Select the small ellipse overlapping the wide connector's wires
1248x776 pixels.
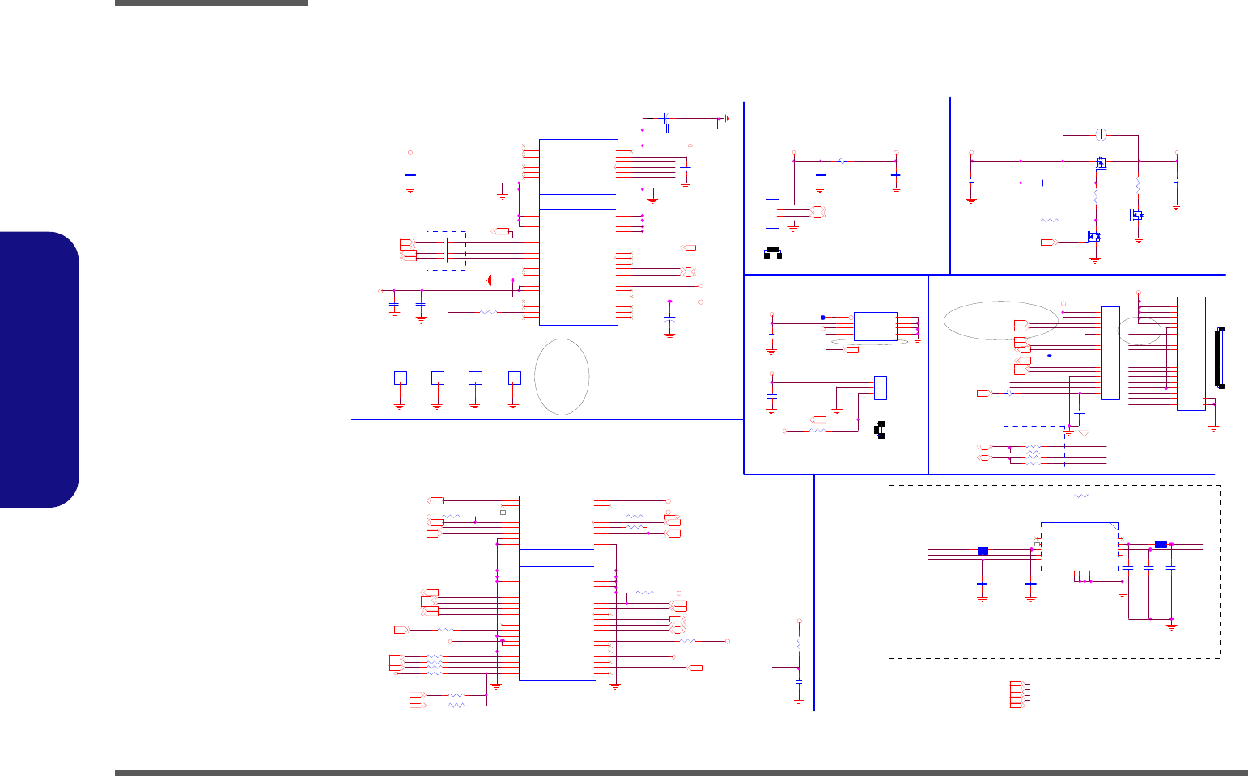(x=1139, y=330)
